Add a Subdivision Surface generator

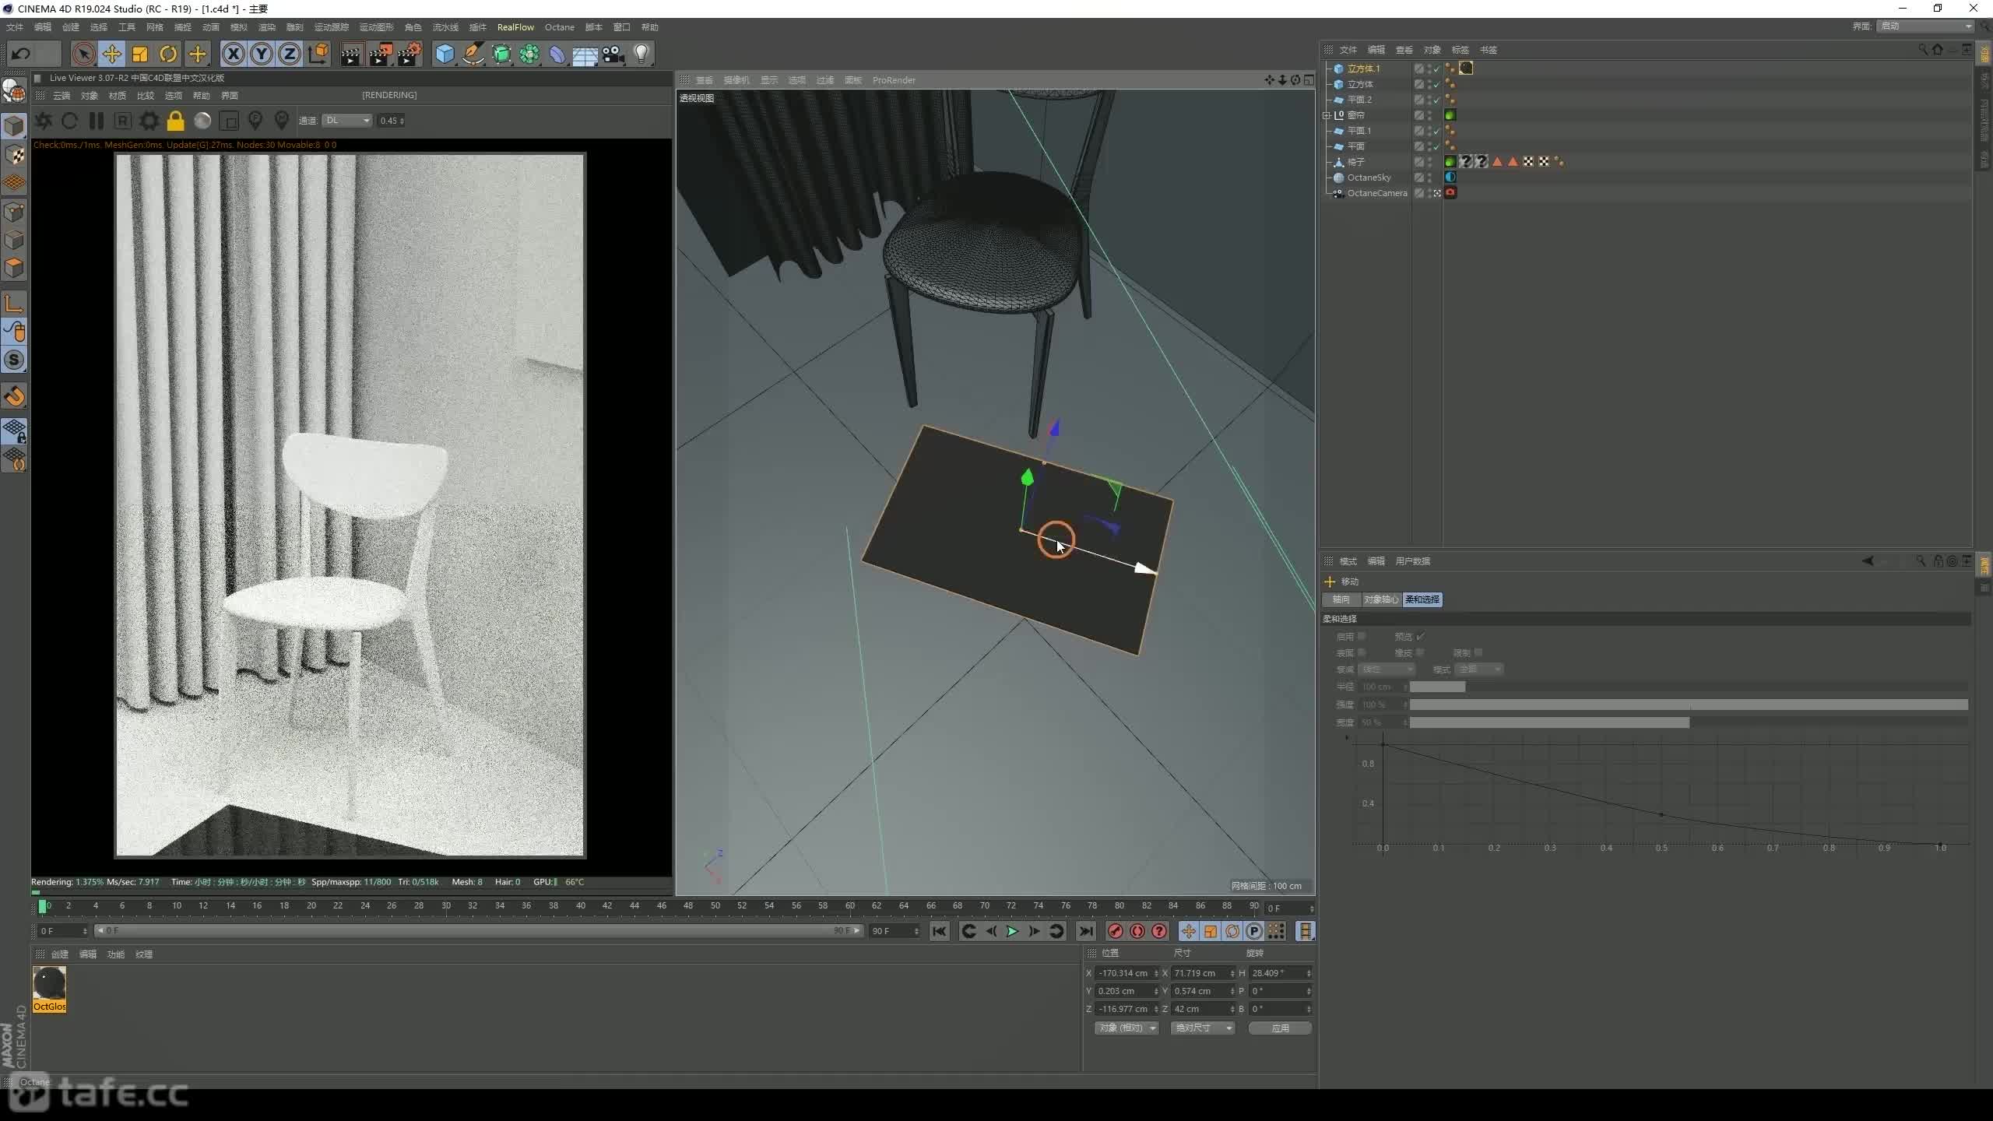[501, 54]
